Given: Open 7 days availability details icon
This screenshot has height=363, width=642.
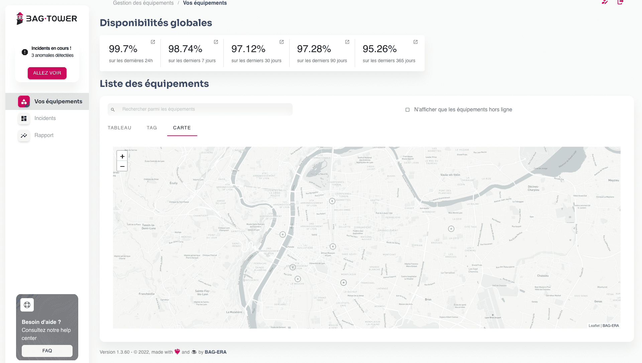Looking at the screenshot, I should coord(216,42).
